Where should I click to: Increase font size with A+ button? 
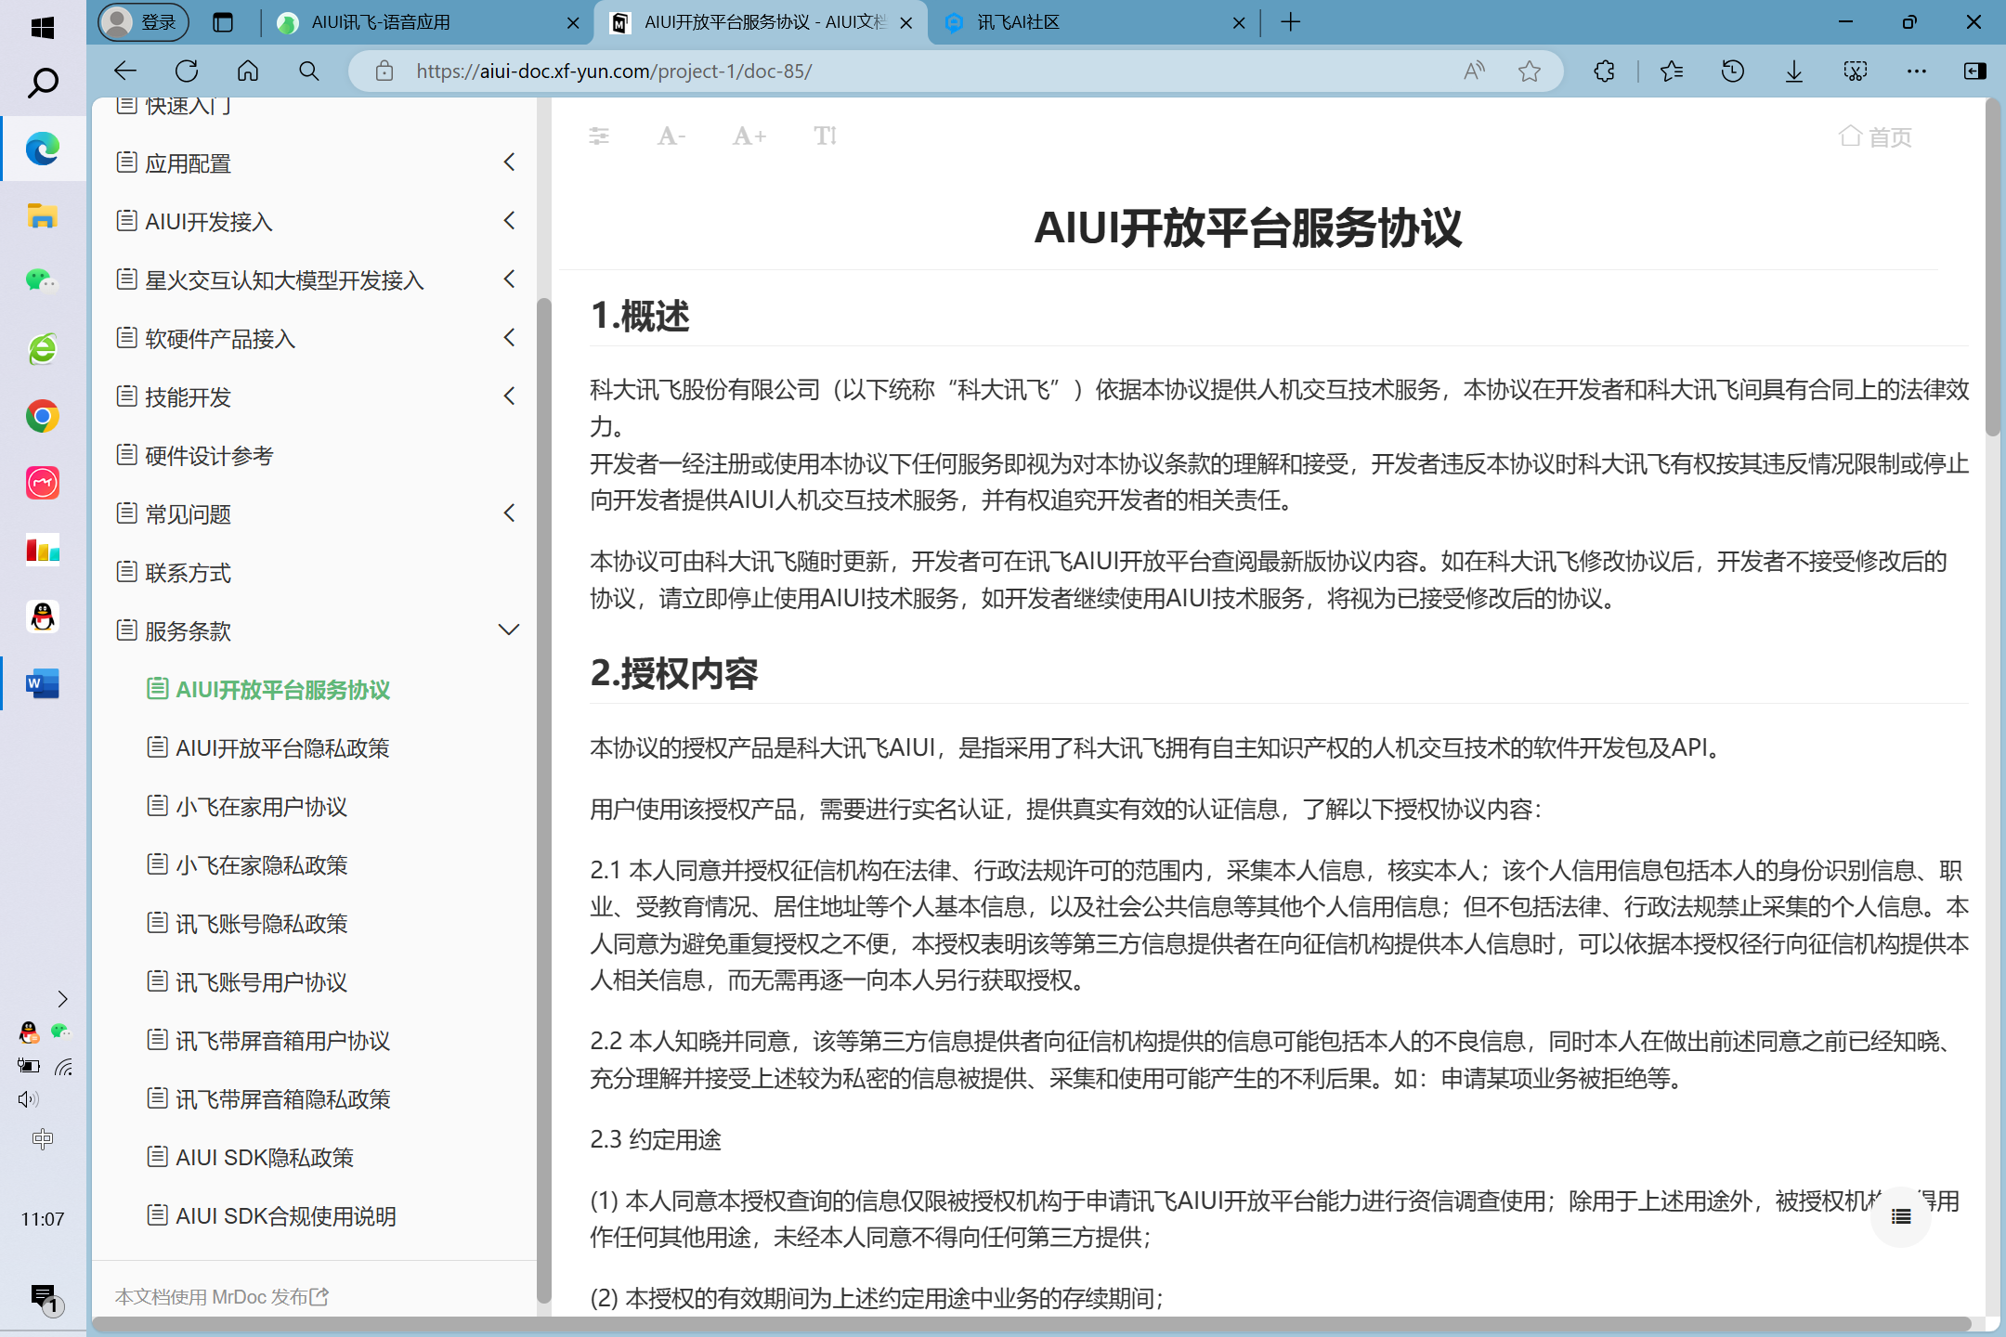point(749,136)
